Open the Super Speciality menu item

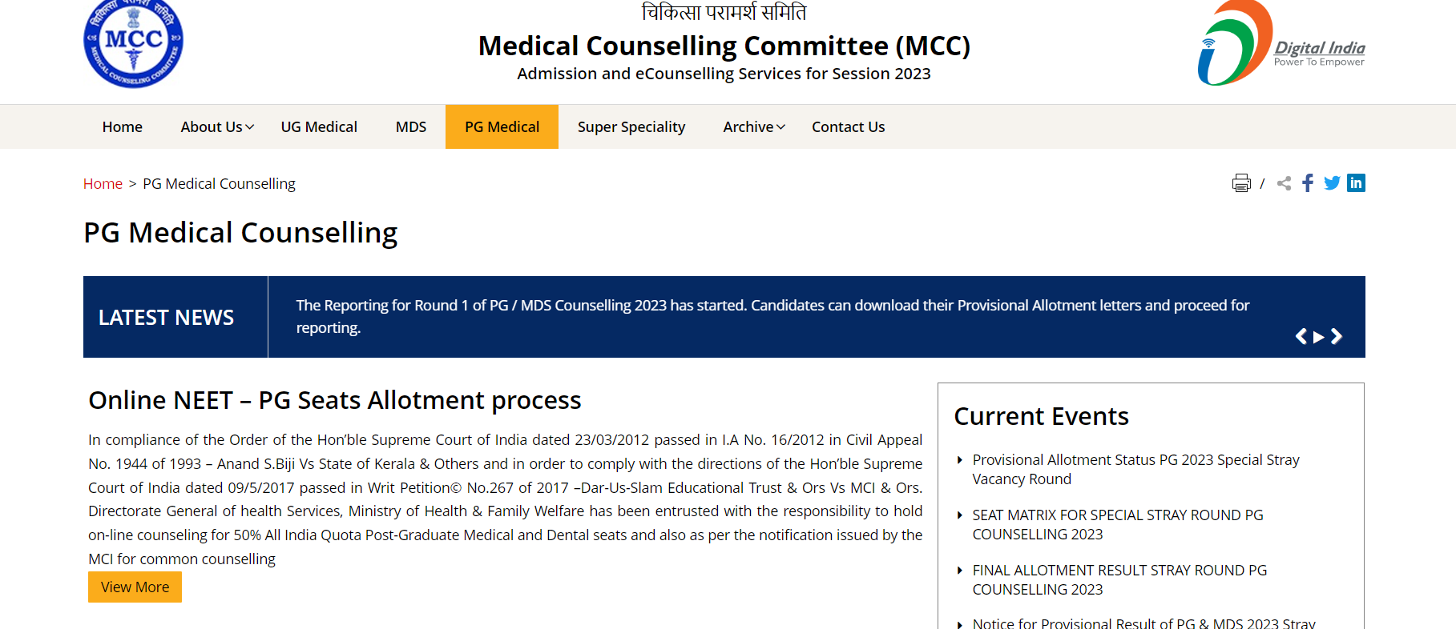coord(631,126)
